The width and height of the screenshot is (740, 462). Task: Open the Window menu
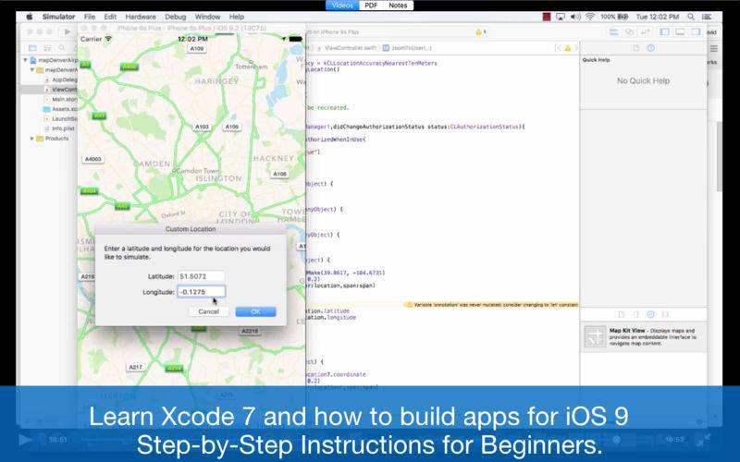pyautogui.click(x=207, y=17)
